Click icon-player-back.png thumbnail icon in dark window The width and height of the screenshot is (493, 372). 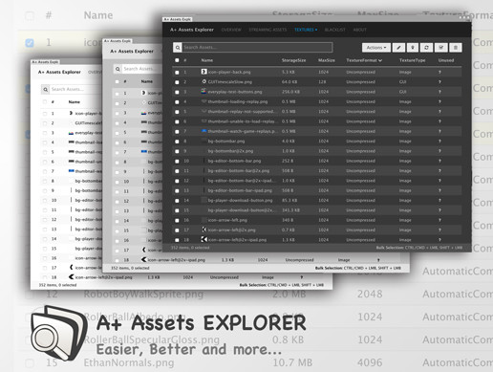point(204,72)
